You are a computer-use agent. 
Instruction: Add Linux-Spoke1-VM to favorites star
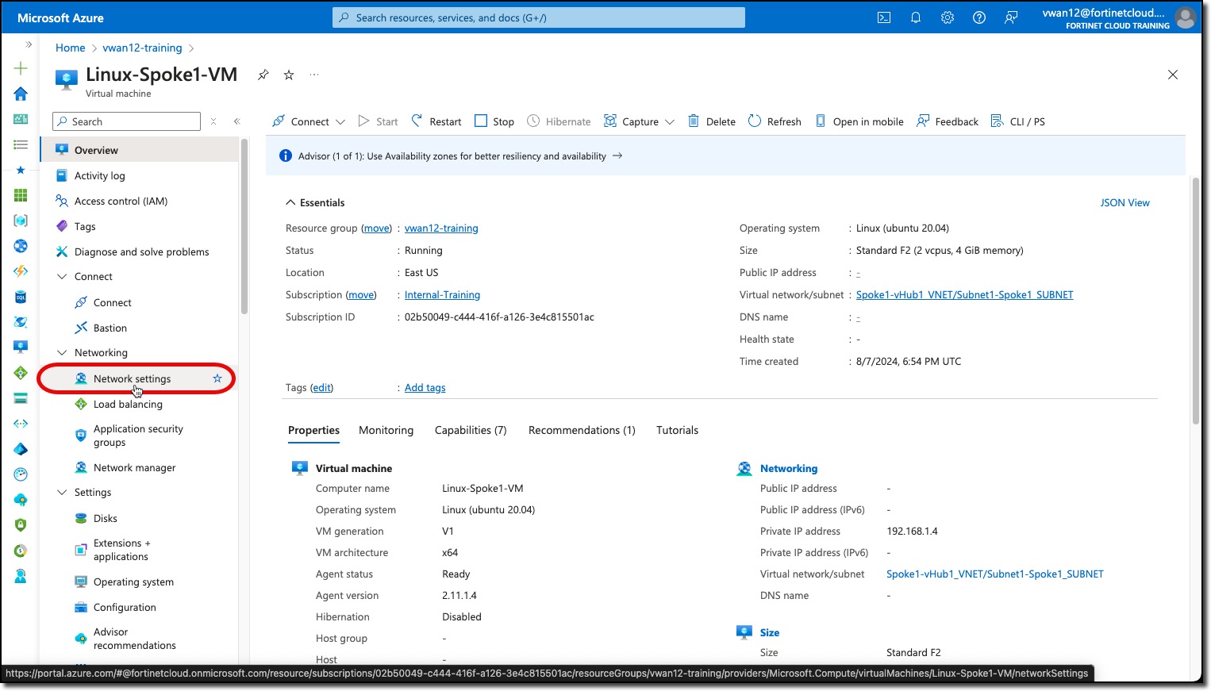[289, 75]
